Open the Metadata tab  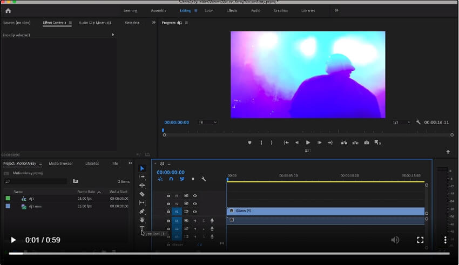click(x=132, y=23)
